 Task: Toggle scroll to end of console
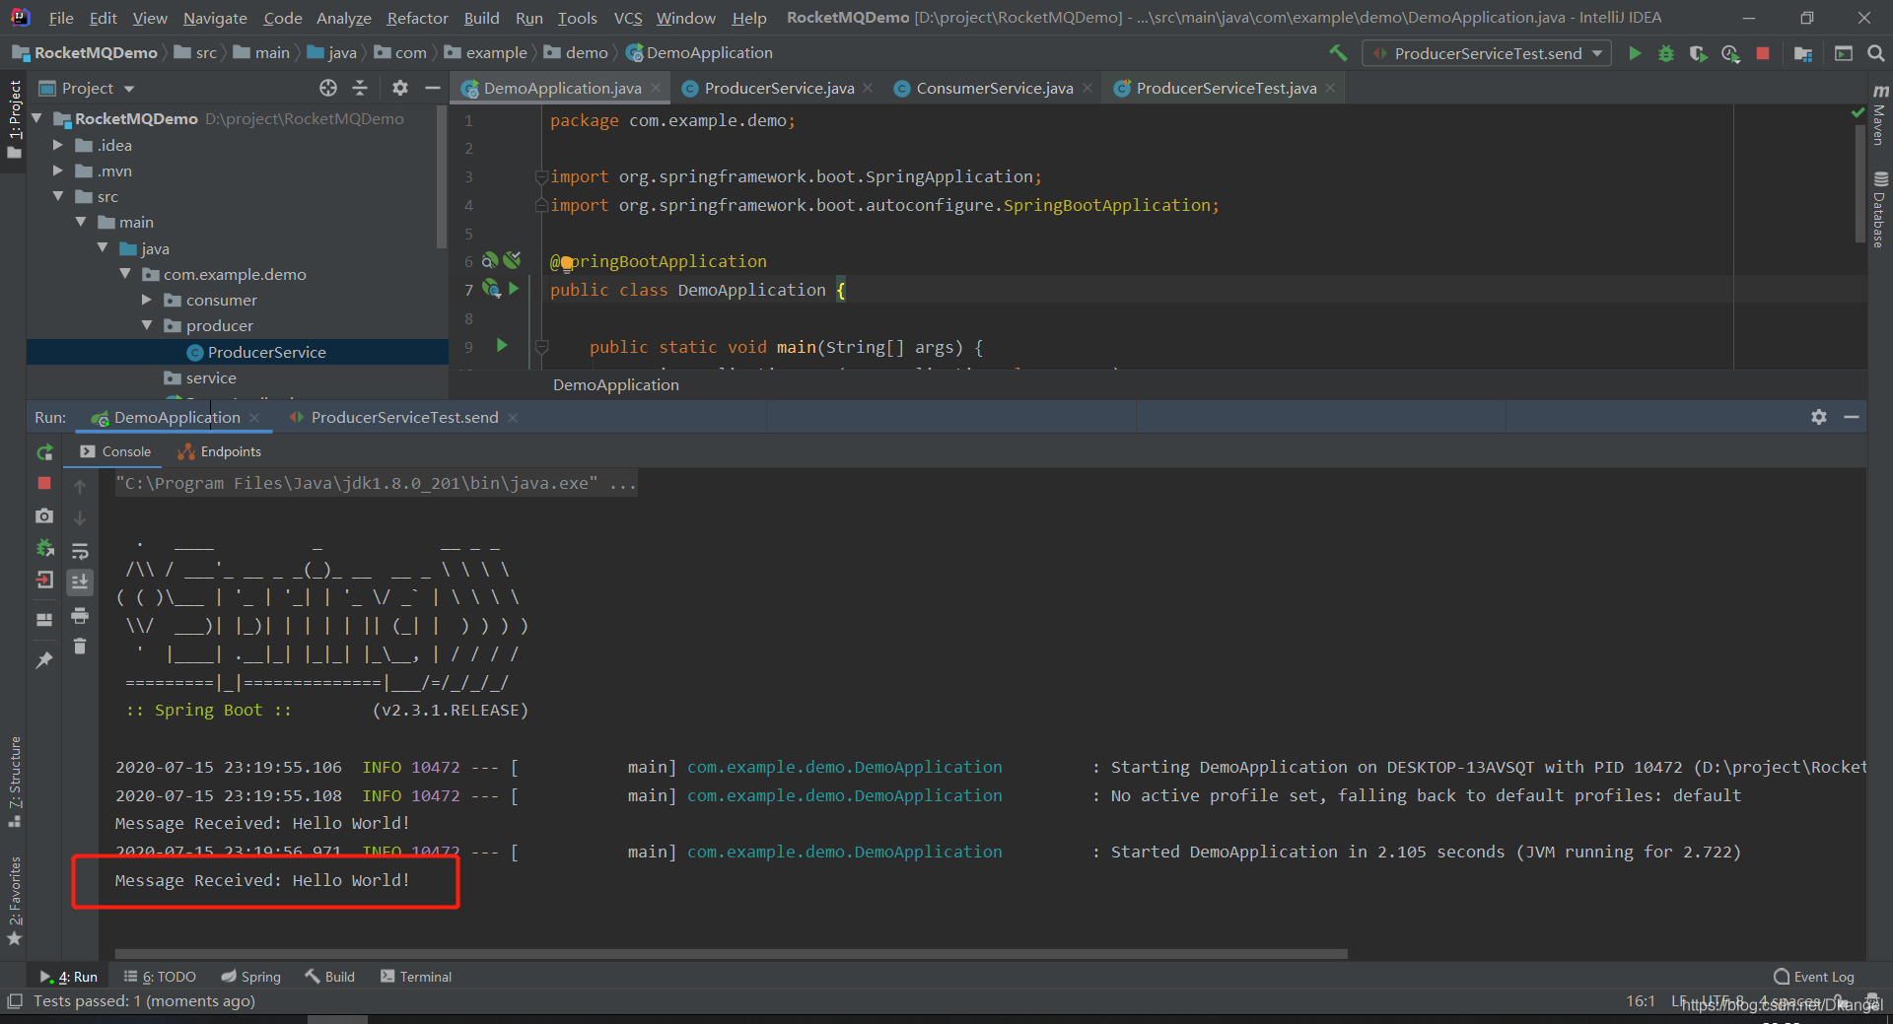[x=80, y=582]
